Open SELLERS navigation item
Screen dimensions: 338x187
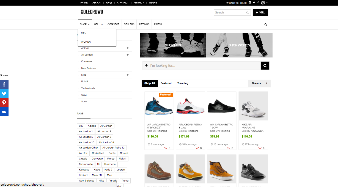point(129,24)
